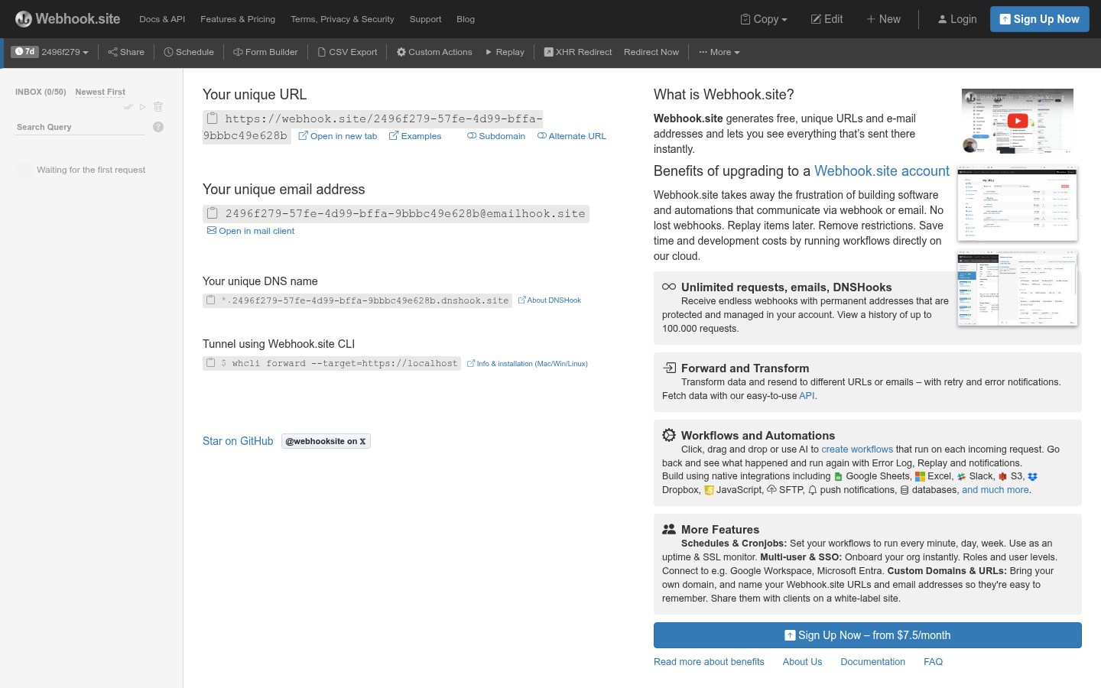Toggle the XHR Redirect option
The width and height of the screenshot is (1101, 688).
(x=578, y=52)
